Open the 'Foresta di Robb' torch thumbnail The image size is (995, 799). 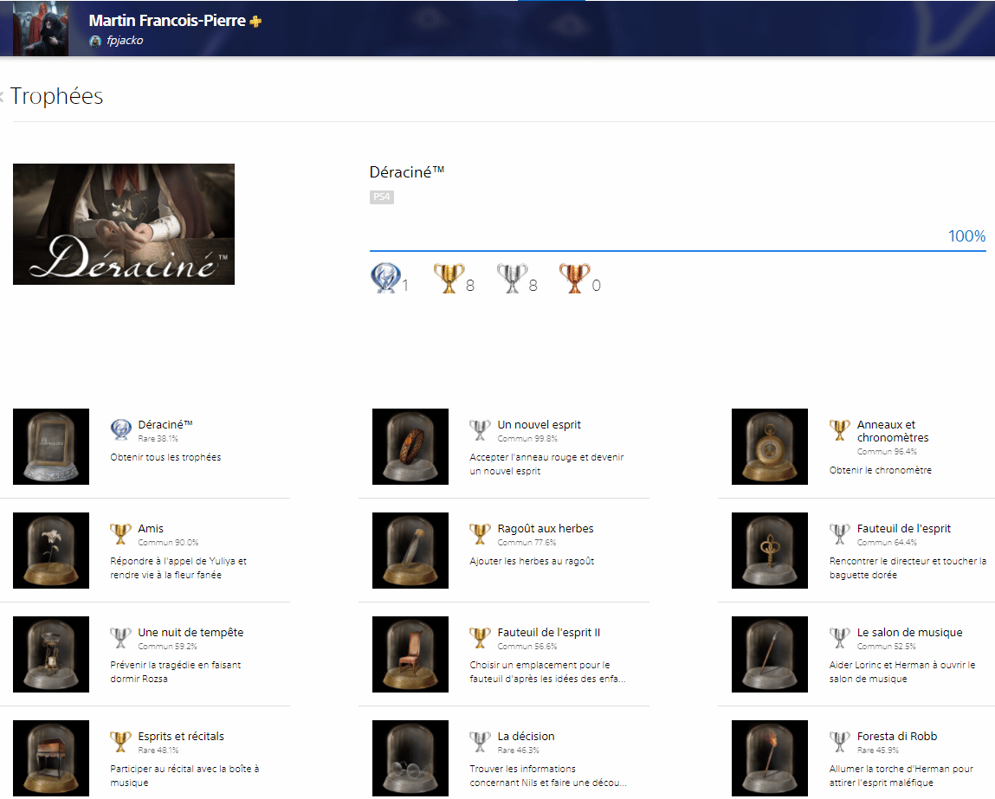coord(769,758)
